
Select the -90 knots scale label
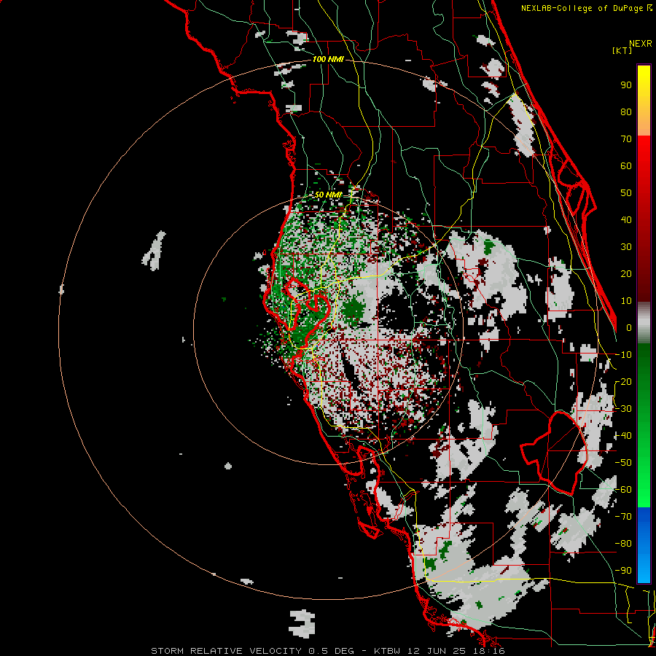point(623,571)
